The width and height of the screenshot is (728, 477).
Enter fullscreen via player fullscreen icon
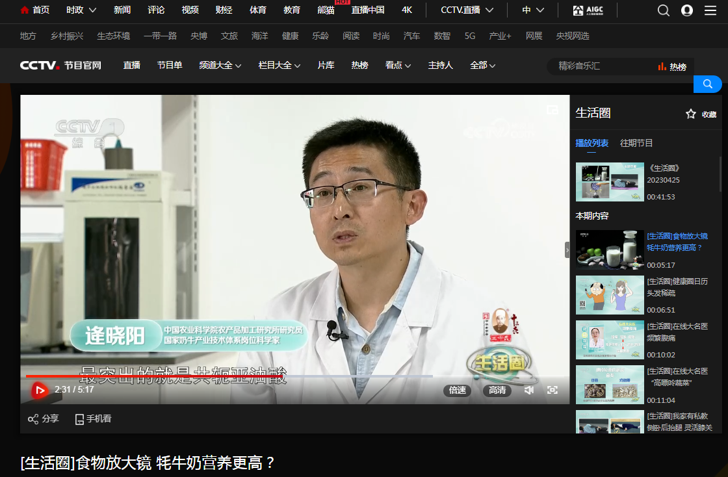point(552,390)
